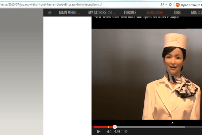Expand the Main Menu dropdown
The width and height of the screenshot is (202, 135).
(x=69, y=13)
